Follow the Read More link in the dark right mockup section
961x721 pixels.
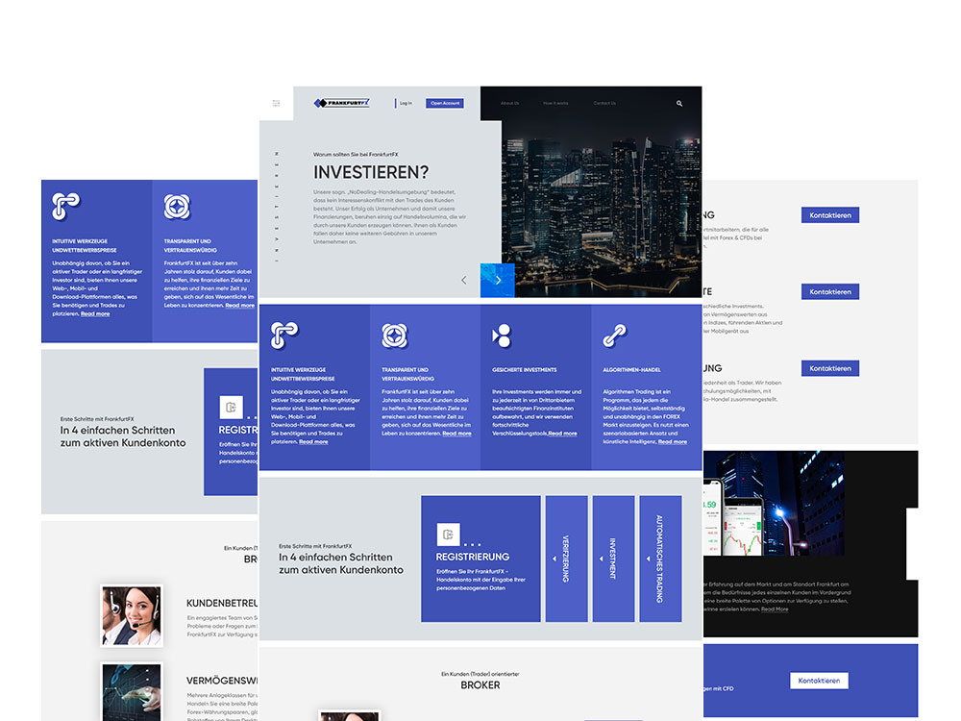[775, 609]
